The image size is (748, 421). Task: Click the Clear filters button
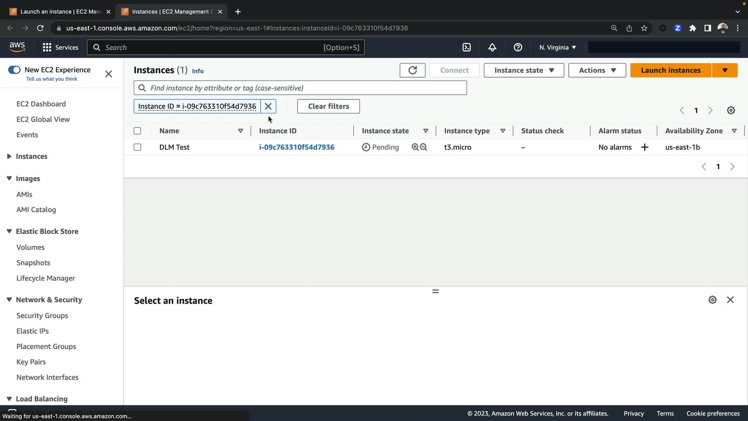coord(328,106)
